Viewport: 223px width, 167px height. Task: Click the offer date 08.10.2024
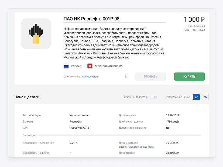click(173, 153)
